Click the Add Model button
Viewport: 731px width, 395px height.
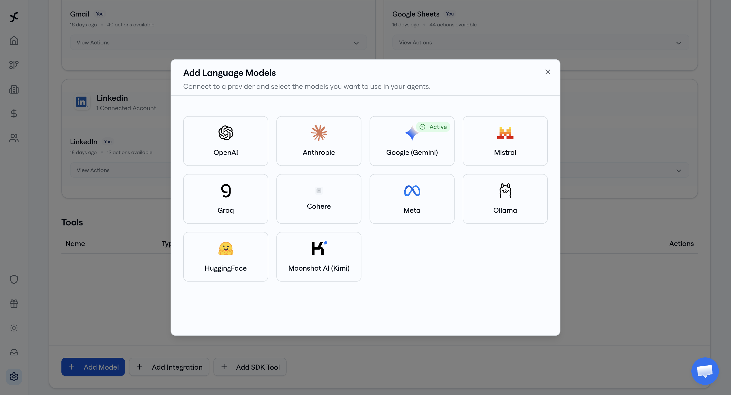point(93,367)
